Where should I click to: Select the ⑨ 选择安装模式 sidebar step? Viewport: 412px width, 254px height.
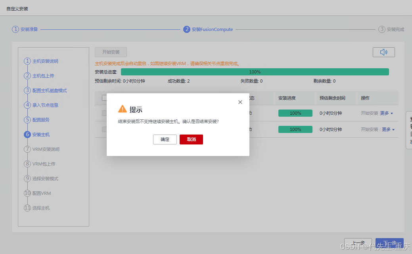point(27,178)
